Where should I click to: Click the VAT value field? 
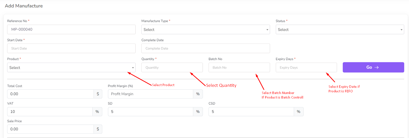click(x=50, y=112)
